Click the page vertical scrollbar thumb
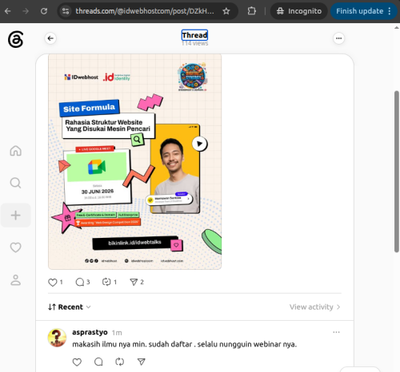Image resolution: width=400 pixels, height=372 pixels. (x=397, y=172)
